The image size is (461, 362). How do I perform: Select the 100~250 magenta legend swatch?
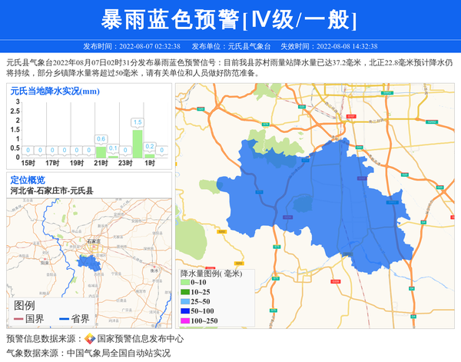pyautogui.click(x=184, y=320)
